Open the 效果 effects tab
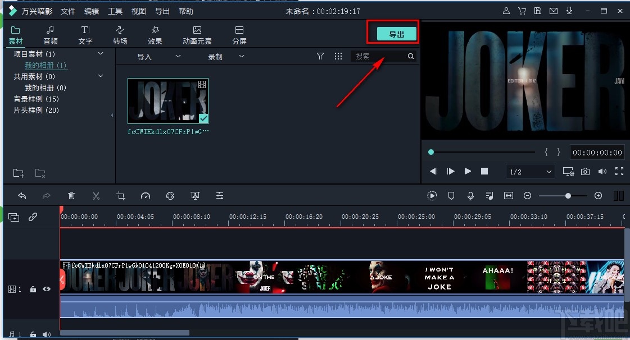 point(155,35)
